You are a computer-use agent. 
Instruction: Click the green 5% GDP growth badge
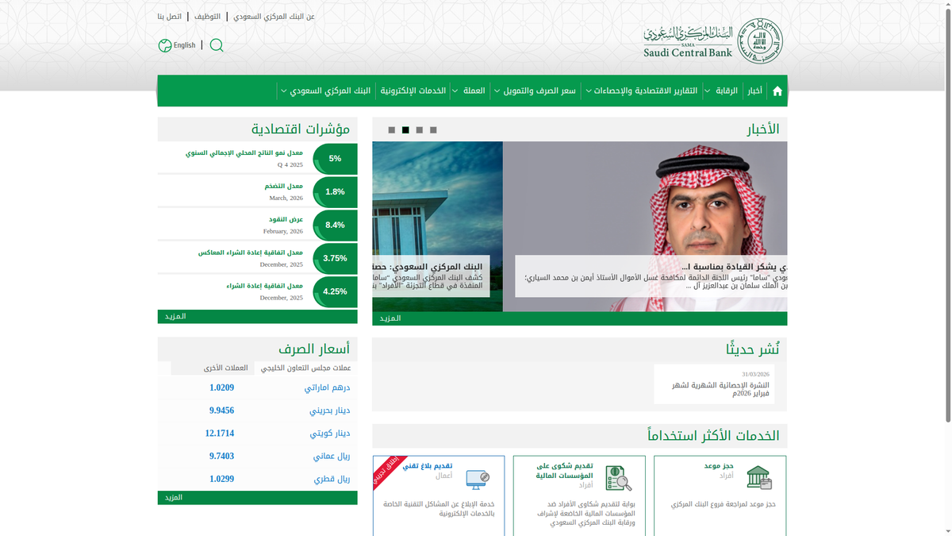pyautogui.click(x=334, y=158)
